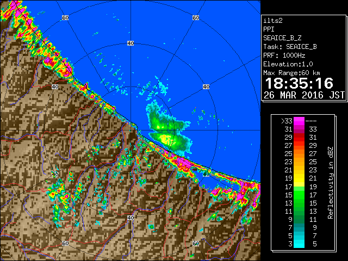Click the large green-yellow echo offshore
This screenshot has width=348, height=261.
pyautogui.click(x=168, y=131)
